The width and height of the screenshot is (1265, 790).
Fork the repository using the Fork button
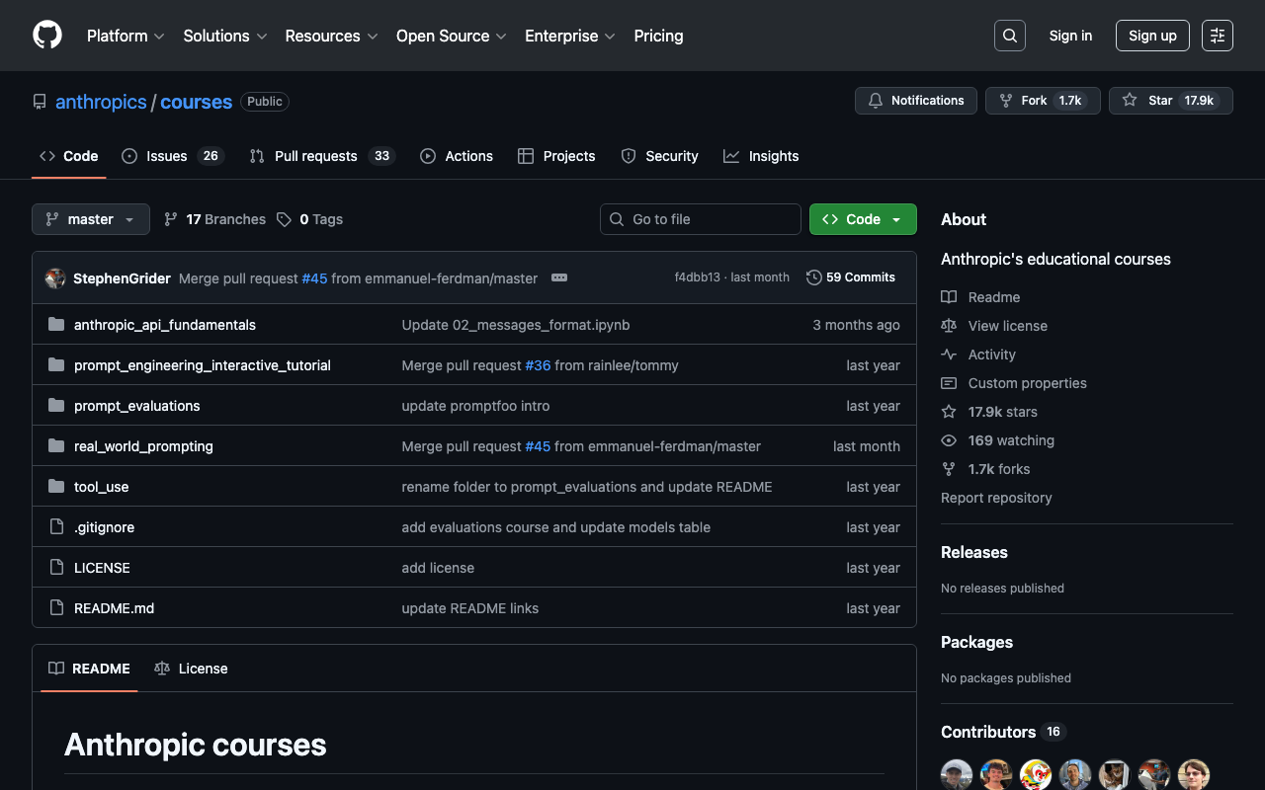(x=1042, y=101)
